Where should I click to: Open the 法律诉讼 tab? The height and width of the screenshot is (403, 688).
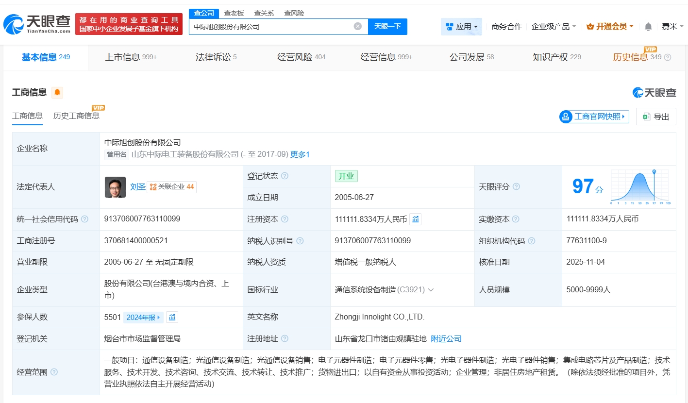pyautogui.click(x=213, y=57)
